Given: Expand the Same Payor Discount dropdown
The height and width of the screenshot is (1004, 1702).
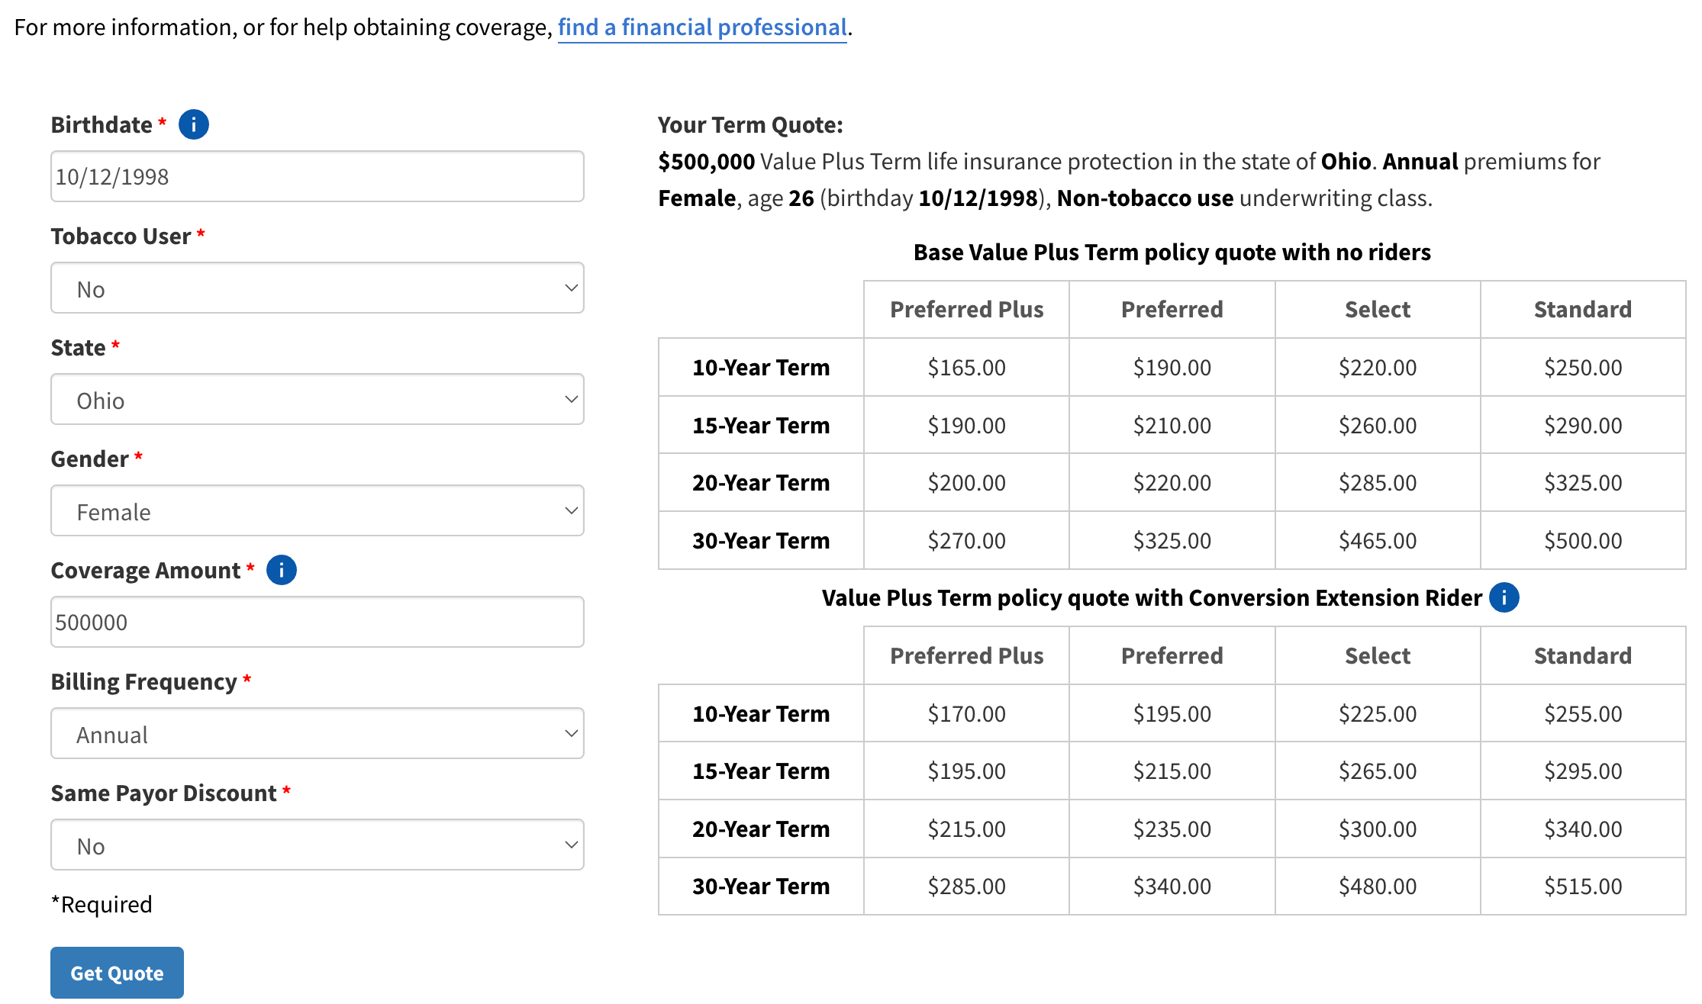Looking at the screenshot, I should click(317, 845).
